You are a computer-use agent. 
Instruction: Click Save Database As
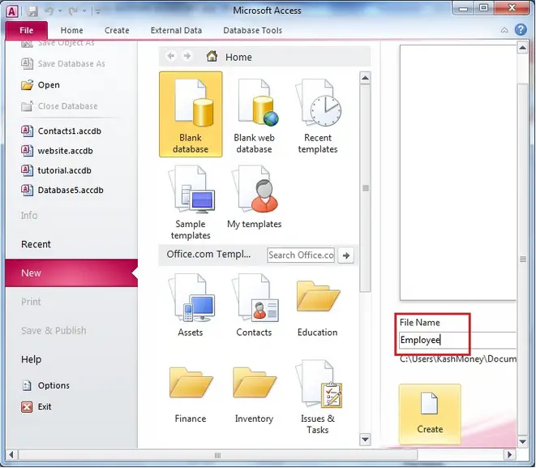[63, 63]
